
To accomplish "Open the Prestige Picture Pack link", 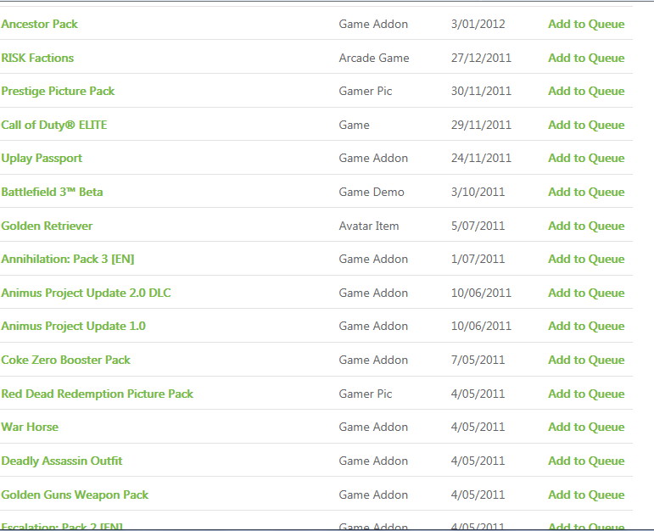I will tap(58, 92).
